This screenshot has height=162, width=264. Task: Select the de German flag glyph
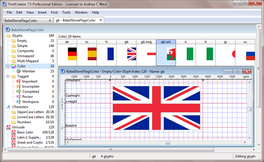(x=67, y=53)
